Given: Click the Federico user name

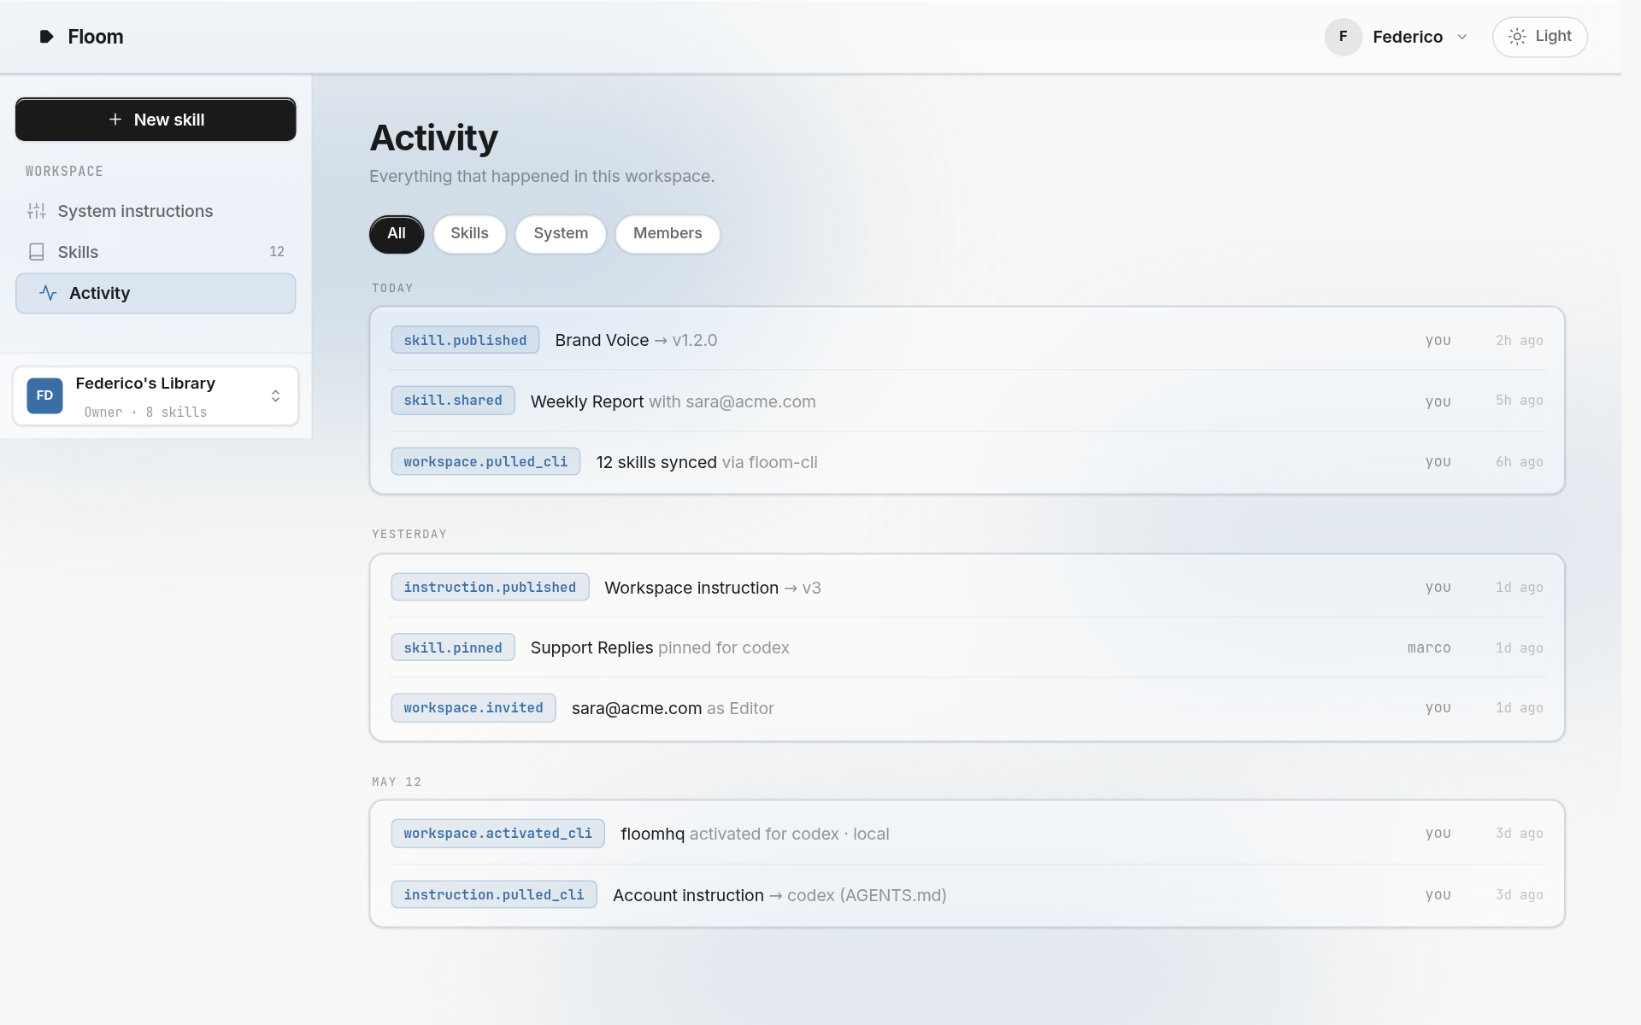Looking at the screenshot, I should tap(1408, 37).
